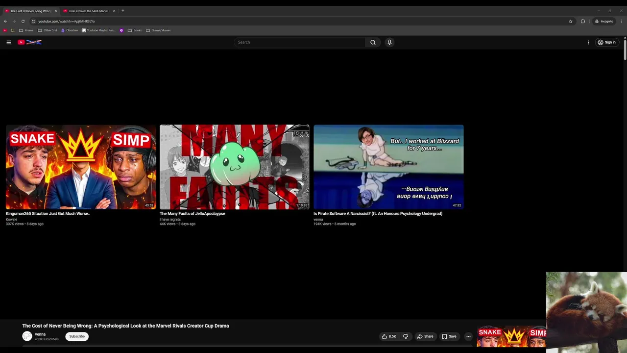Expand the Shows/Movies bookmarks folder
Image resolution: width=627 pixels, height=353 pixels.
click(158, 30)
